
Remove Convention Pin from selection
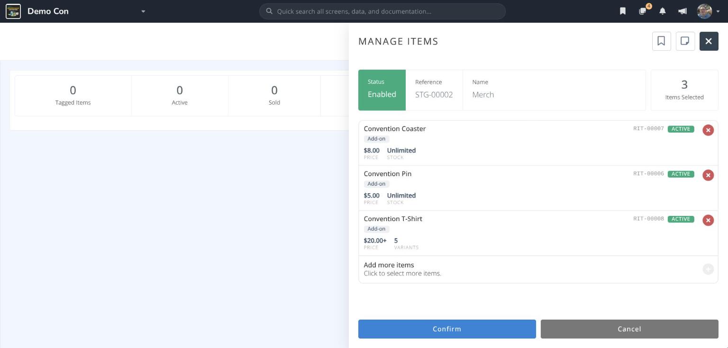click(x=708, y=175)
